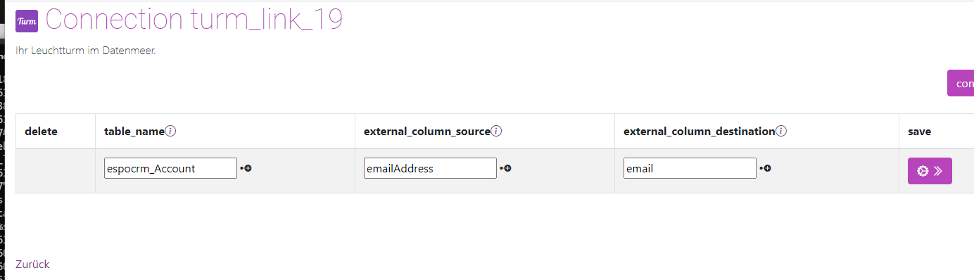
Task: Click plus icon beside email destination field
Action: [x=766, y=169]
